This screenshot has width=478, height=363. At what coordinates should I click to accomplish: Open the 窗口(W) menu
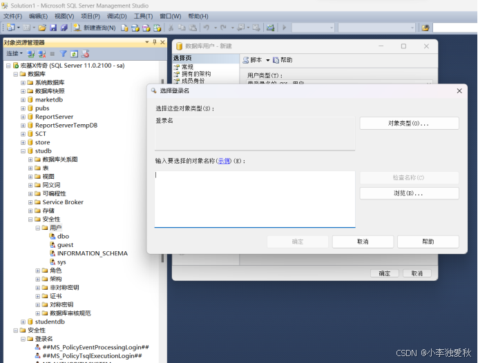click(x=171, y=17)
